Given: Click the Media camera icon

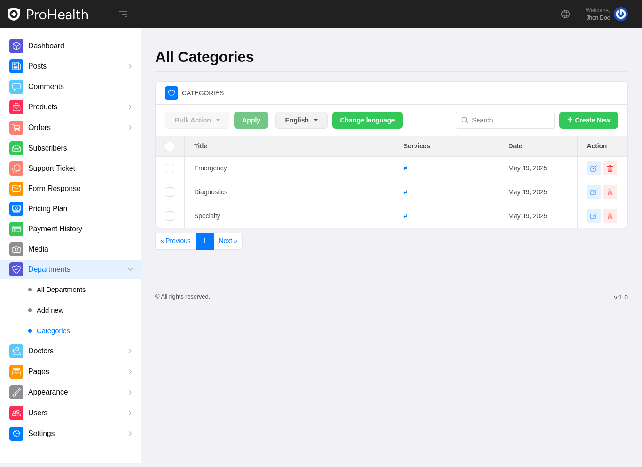Looking at the screenshot, I should [16, 249].
